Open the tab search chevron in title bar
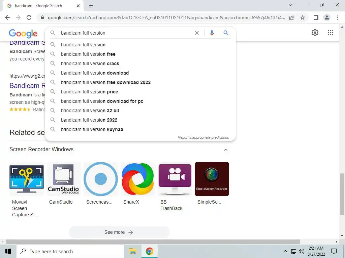Viewport: 345px width, 258px height. [291, 5]
